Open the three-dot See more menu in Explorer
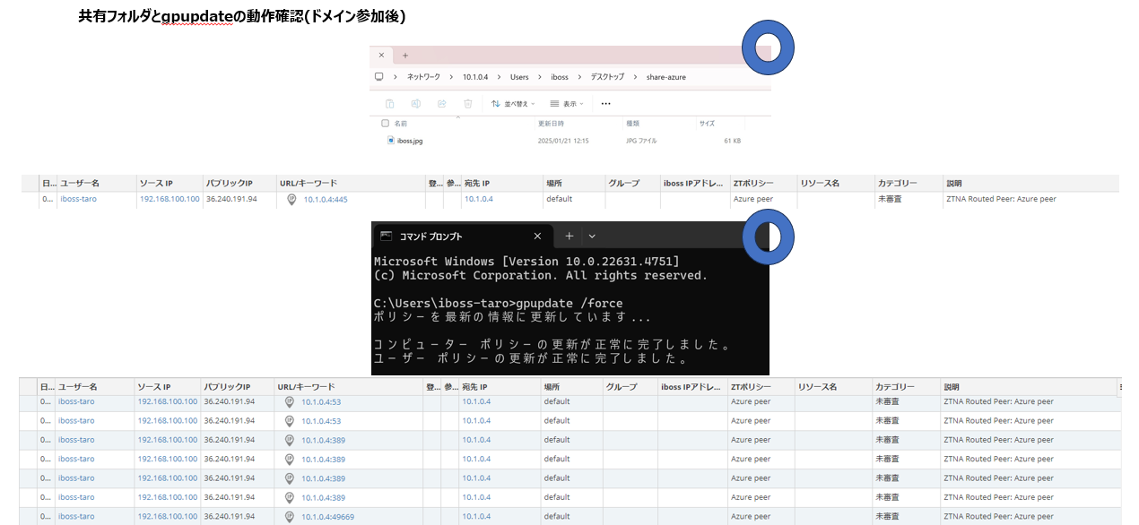 pyautogui.click(x=605, y=104)
